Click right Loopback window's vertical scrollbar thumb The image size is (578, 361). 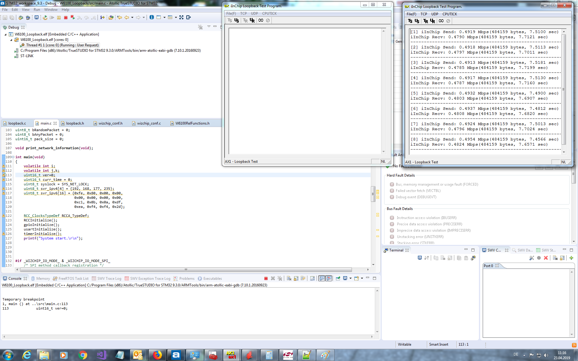564,89
